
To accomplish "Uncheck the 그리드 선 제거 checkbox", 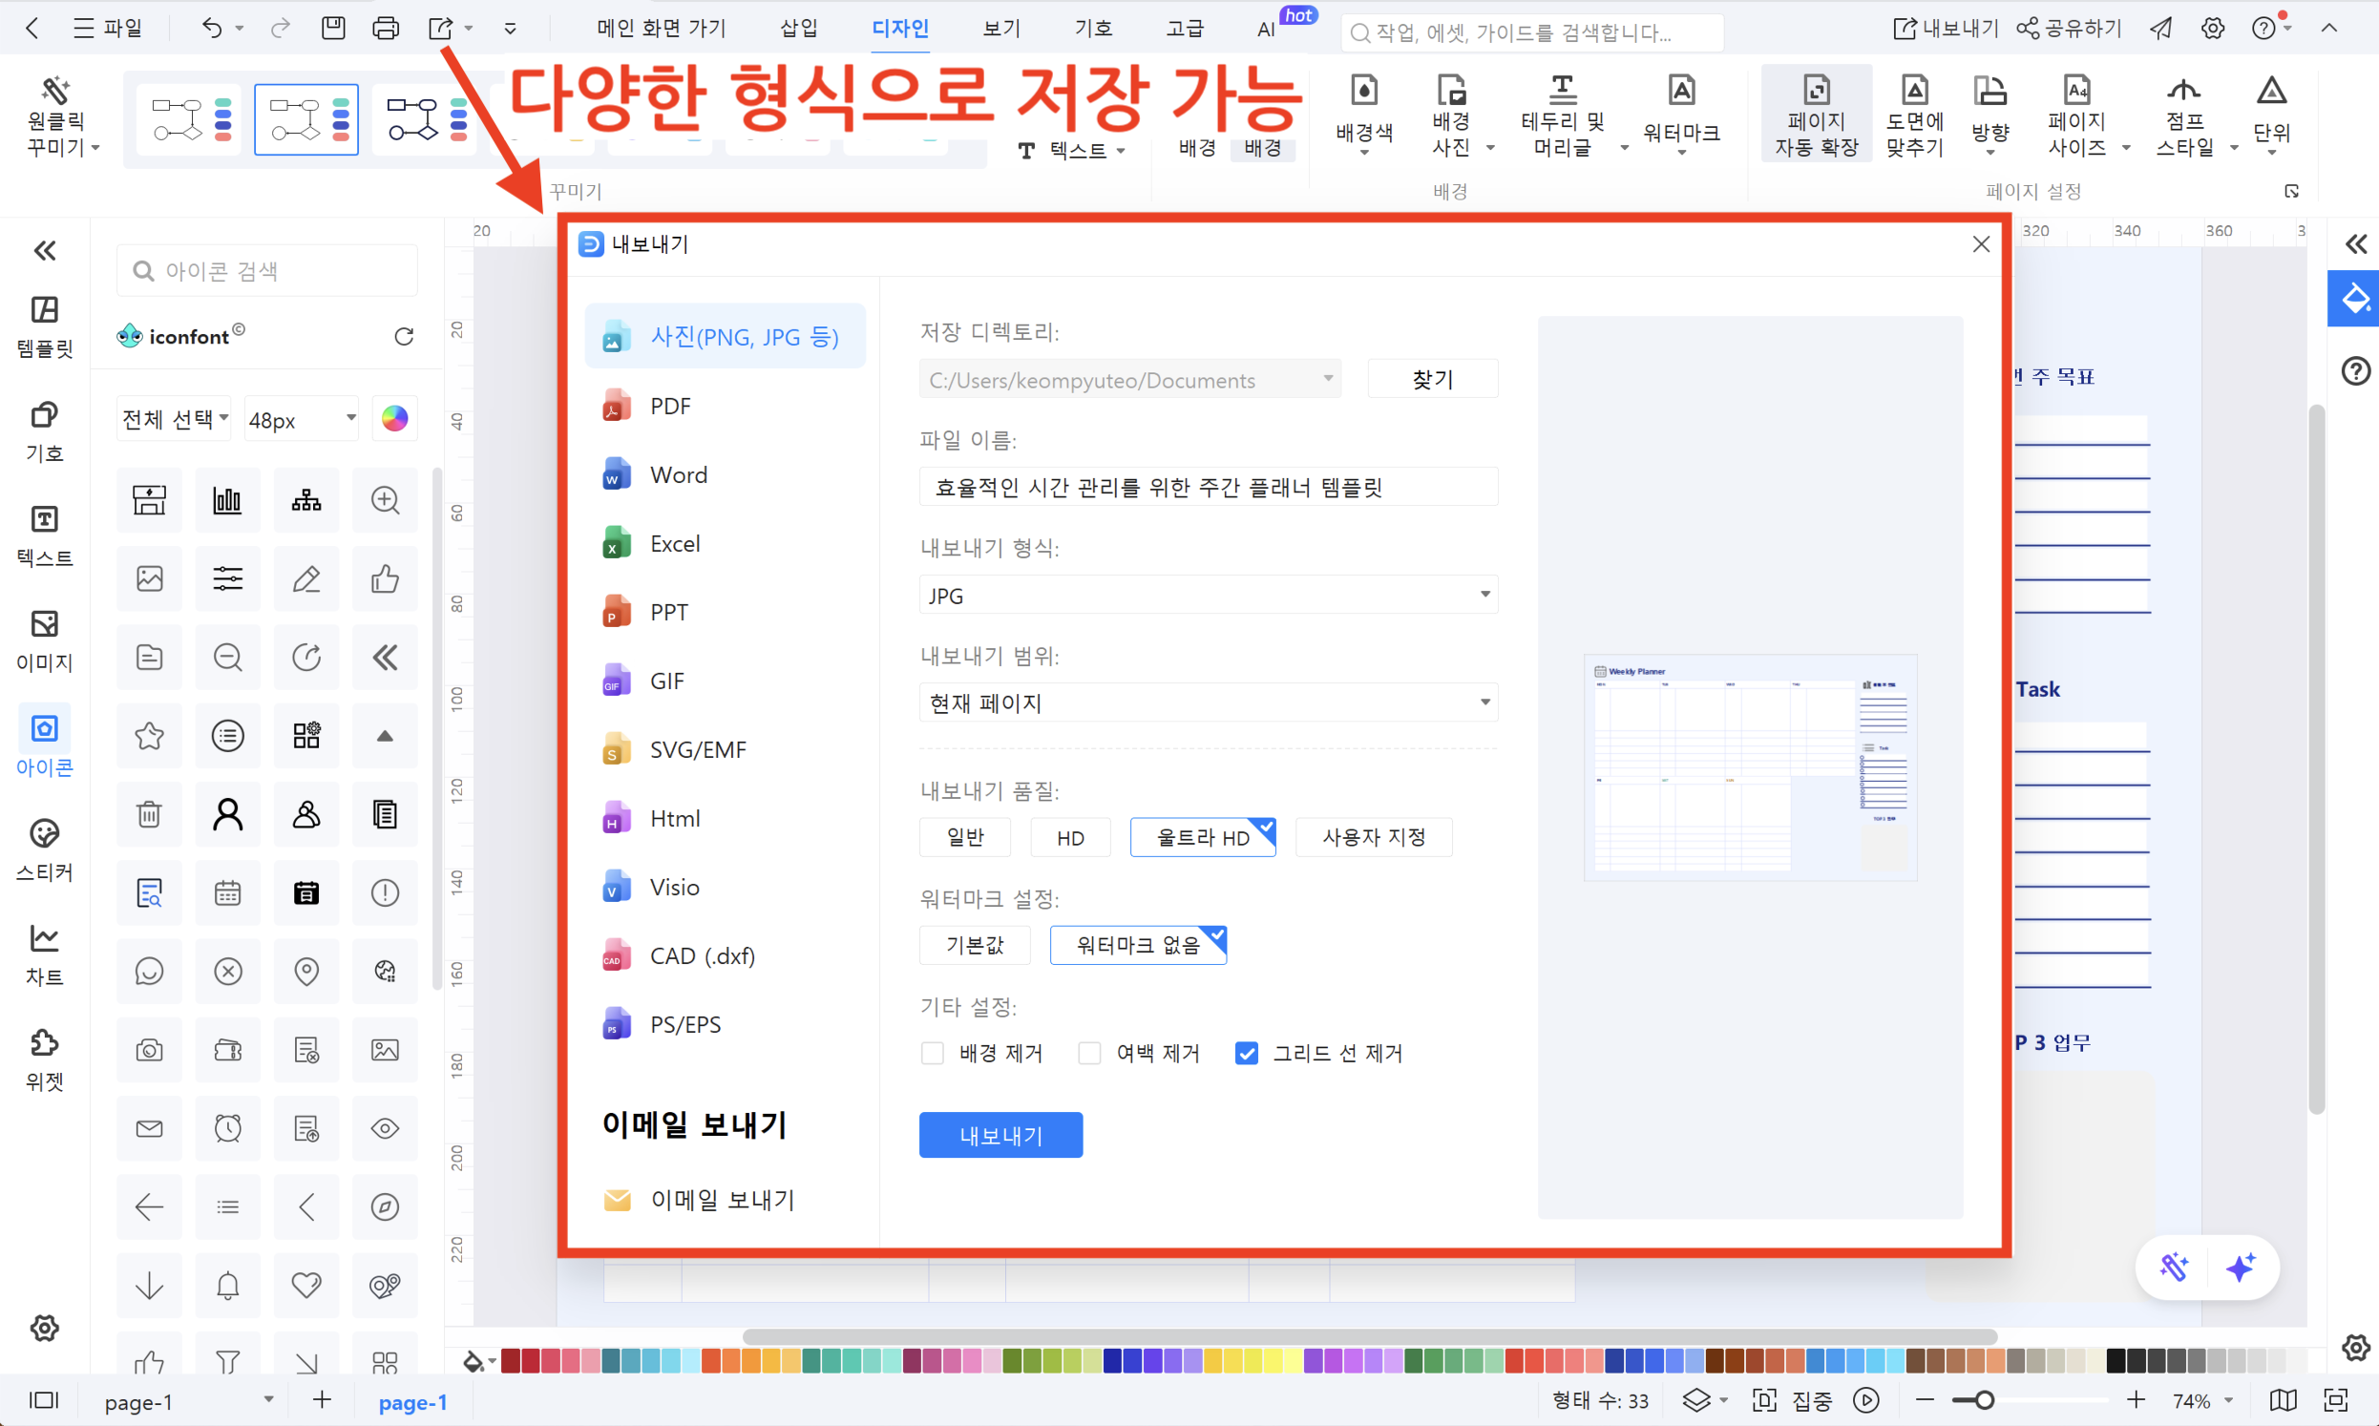I will 1246,1053.
